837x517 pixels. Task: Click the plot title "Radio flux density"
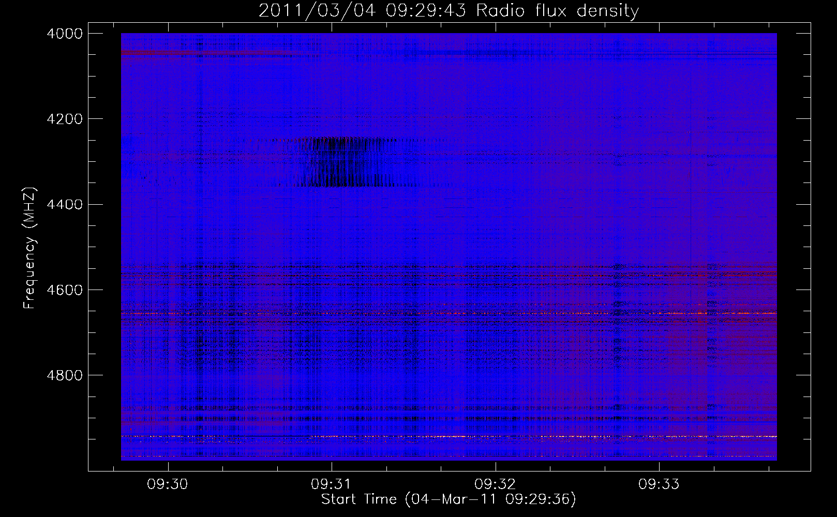point(557,11)
